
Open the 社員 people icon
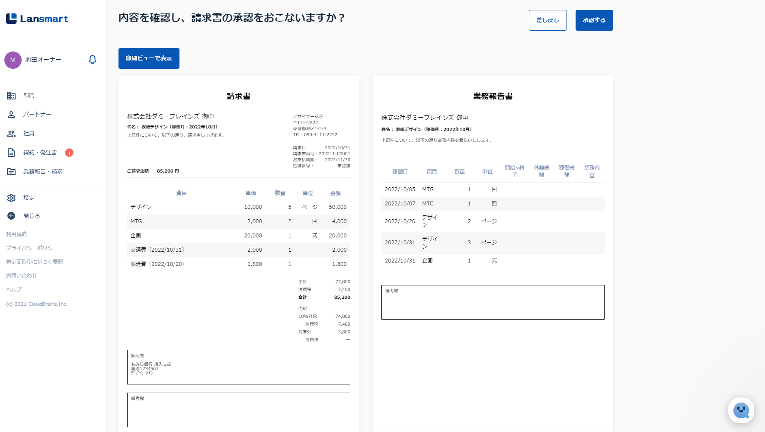11,134
